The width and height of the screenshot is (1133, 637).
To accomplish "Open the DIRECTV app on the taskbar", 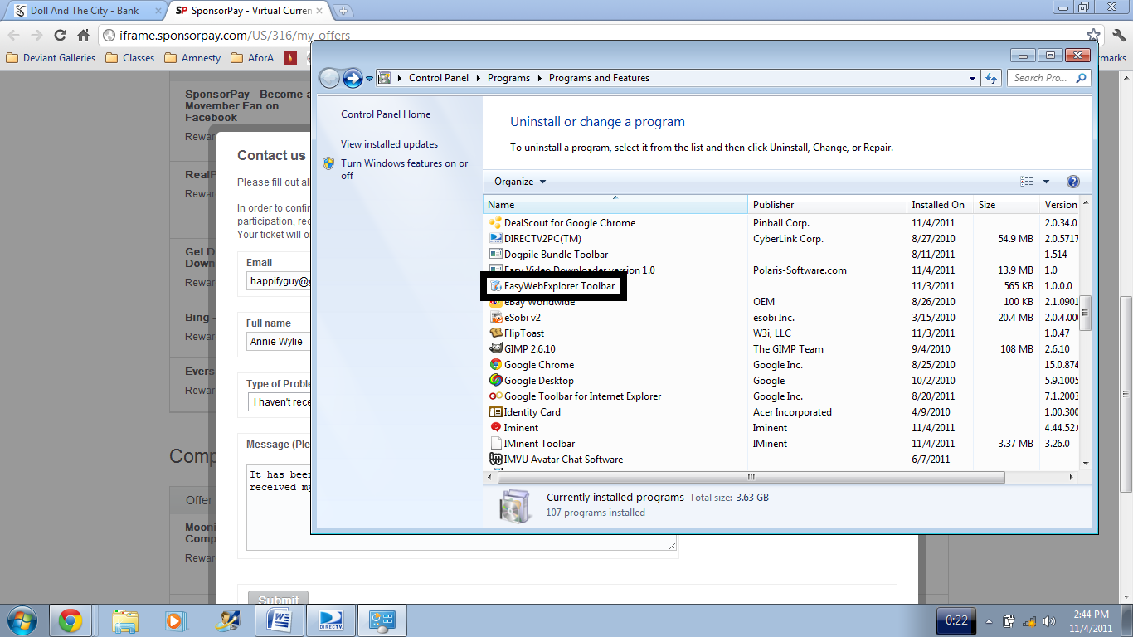I will coord(331,620).
